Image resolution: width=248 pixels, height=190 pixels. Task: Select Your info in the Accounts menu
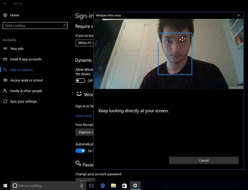(17, 49)
